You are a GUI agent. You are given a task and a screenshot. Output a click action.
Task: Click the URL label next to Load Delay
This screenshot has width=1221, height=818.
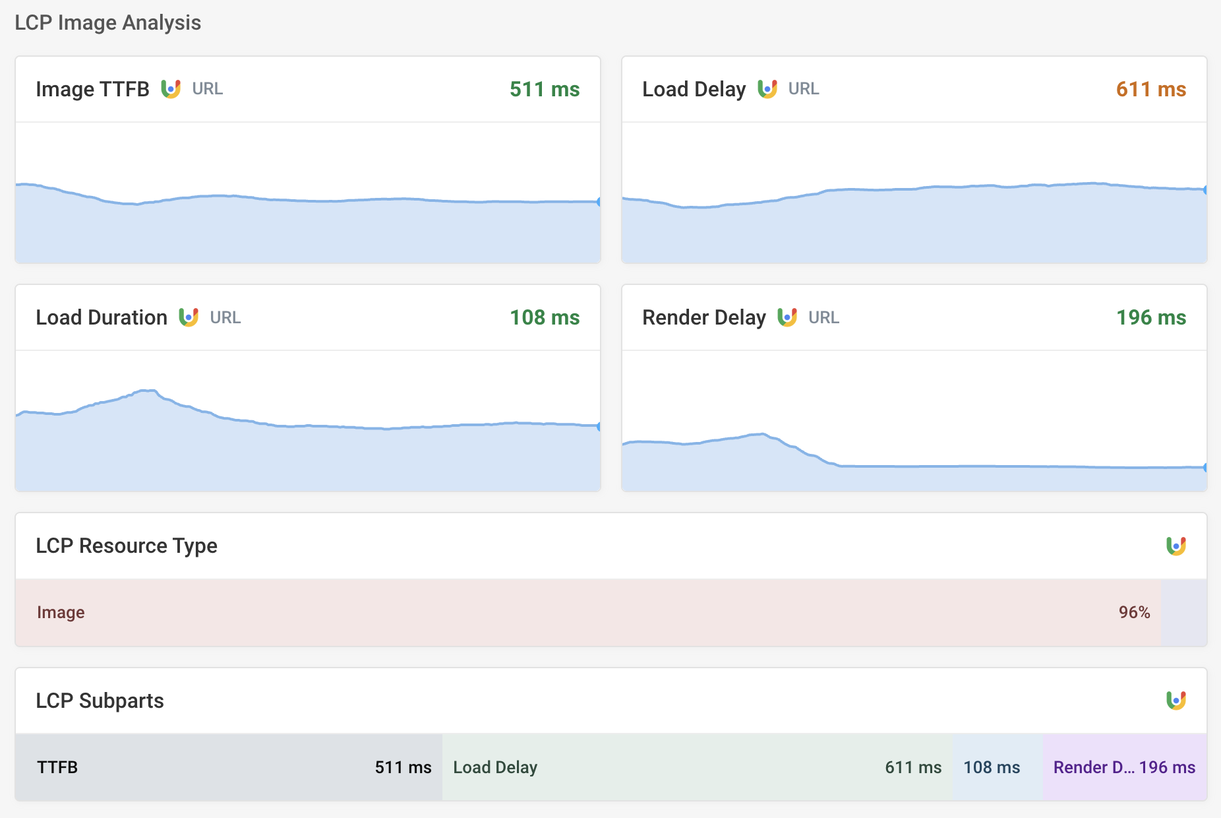(x=804, y=89)
